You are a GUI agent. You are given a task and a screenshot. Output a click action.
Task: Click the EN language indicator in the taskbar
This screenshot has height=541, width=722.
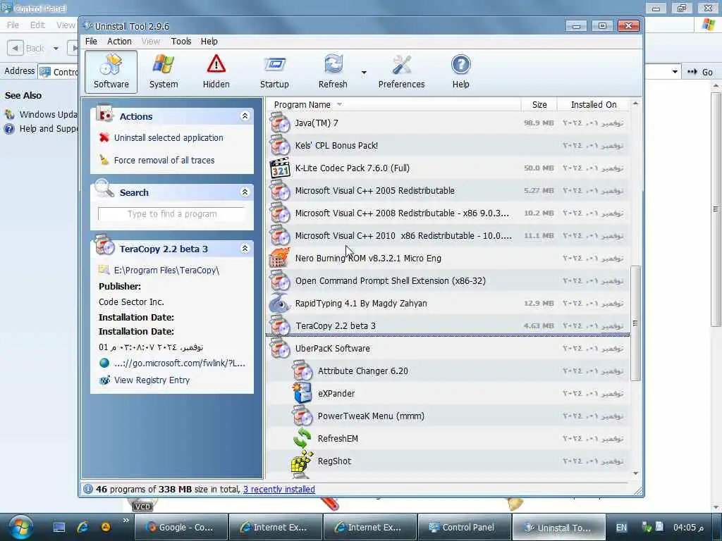coord(621,528)
